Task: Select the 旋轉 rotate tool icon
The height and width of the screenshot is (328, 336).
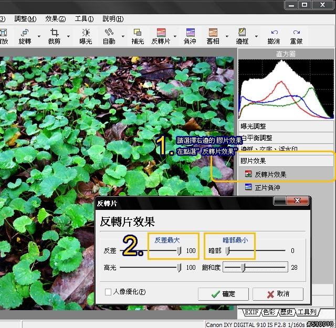Action: tap(25, 33)
